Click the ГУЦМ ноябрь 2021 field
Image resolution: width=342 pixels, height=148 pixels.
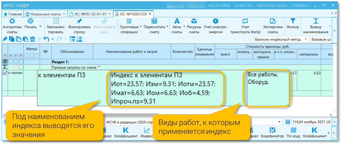[x=312, y=122]
